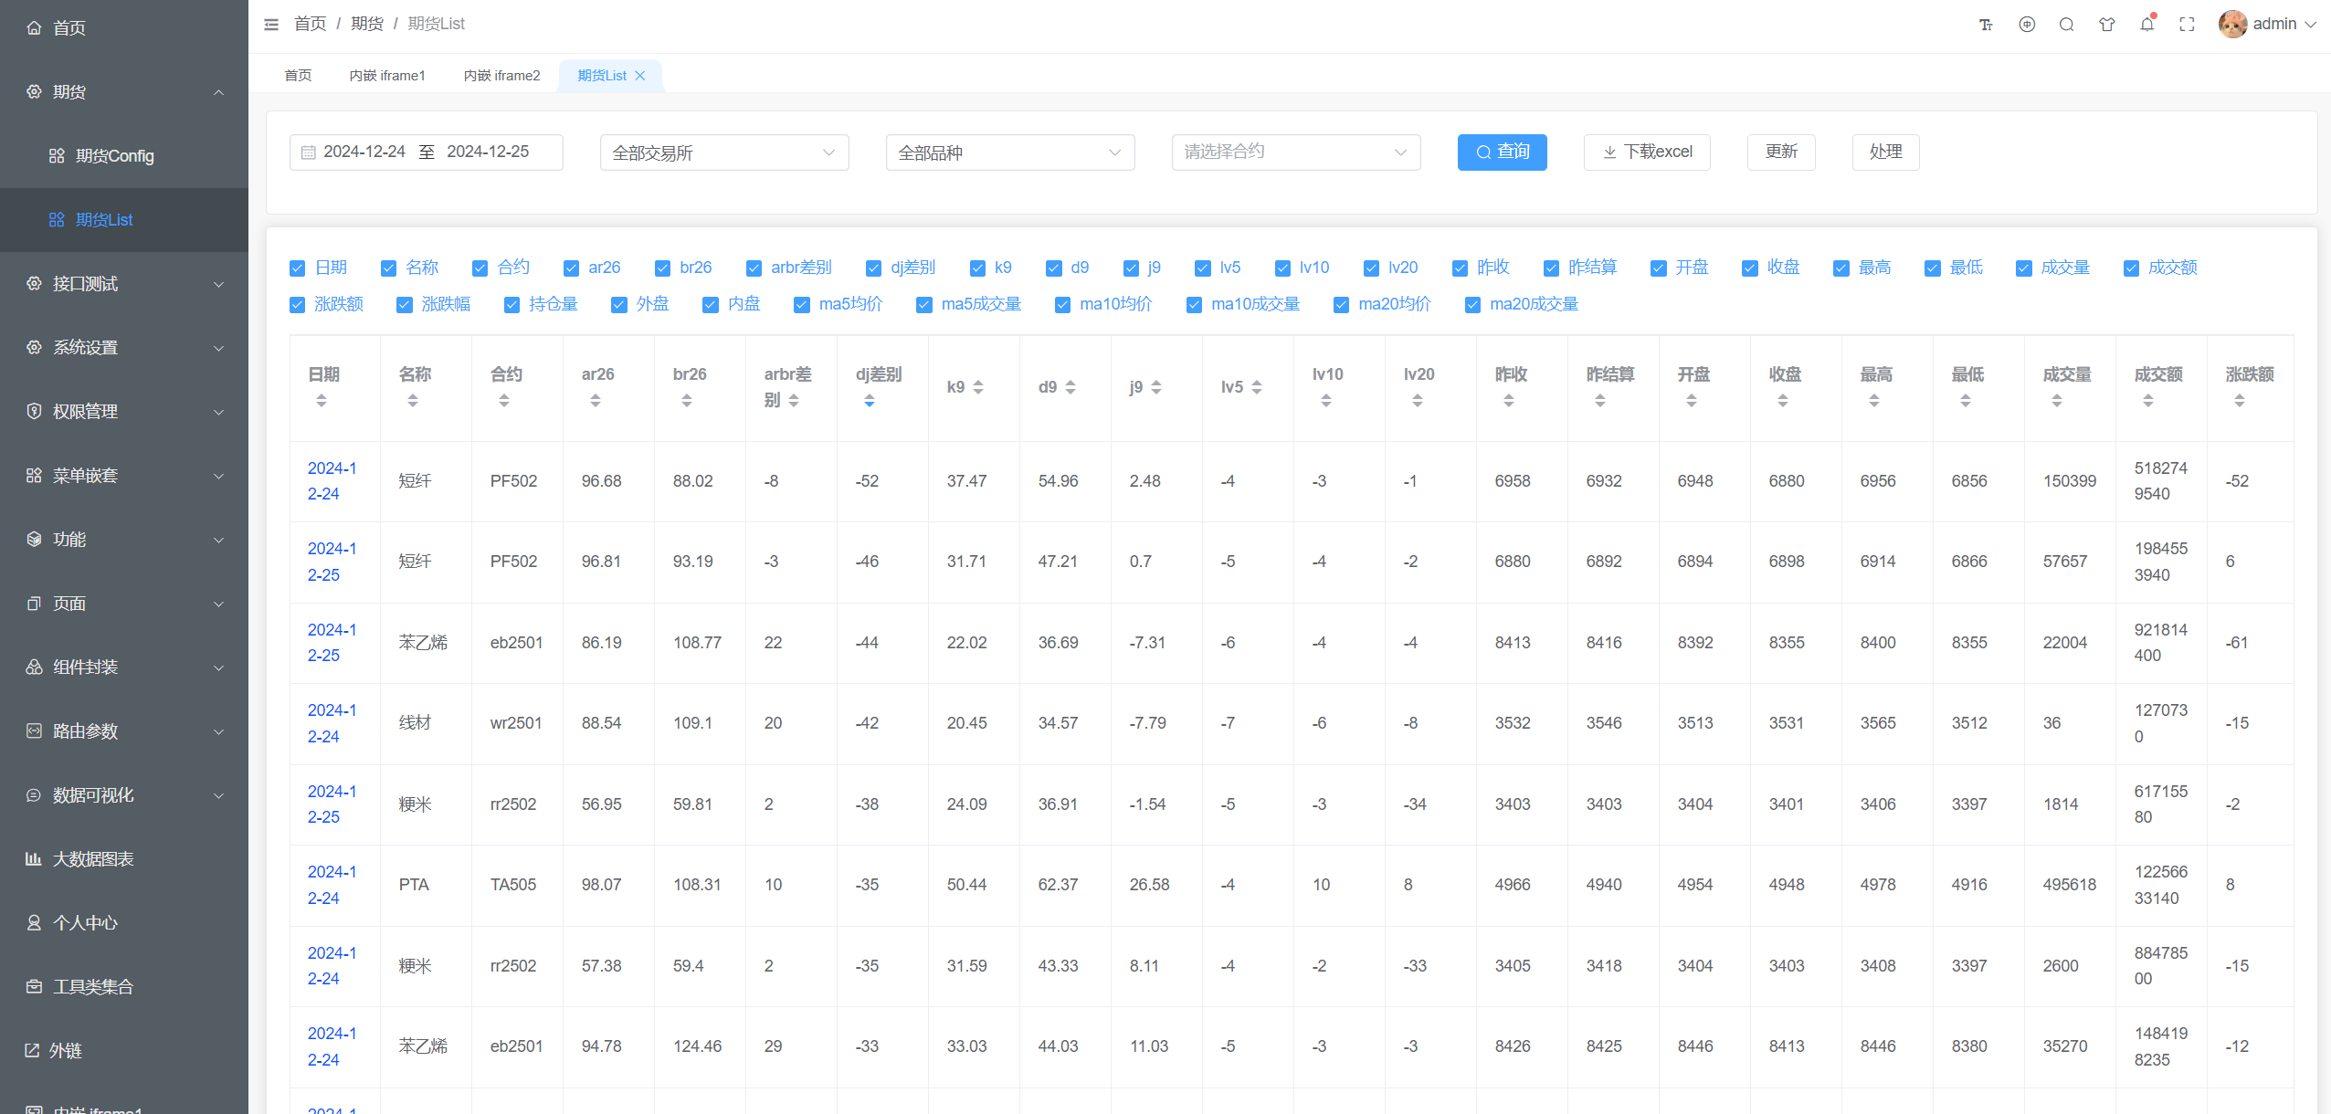
Task: Click the 下载excel button
Action: coord(1647,152)
